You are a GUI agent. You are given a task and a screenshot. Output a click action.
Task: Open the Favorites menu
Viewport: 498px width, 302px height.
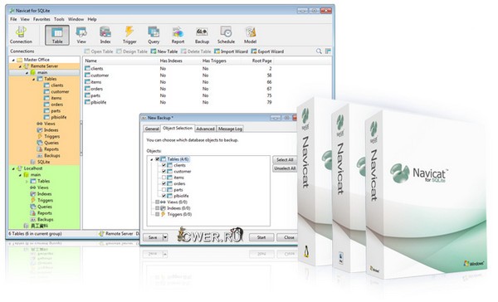pyautogui.click(x=41, y=19)
